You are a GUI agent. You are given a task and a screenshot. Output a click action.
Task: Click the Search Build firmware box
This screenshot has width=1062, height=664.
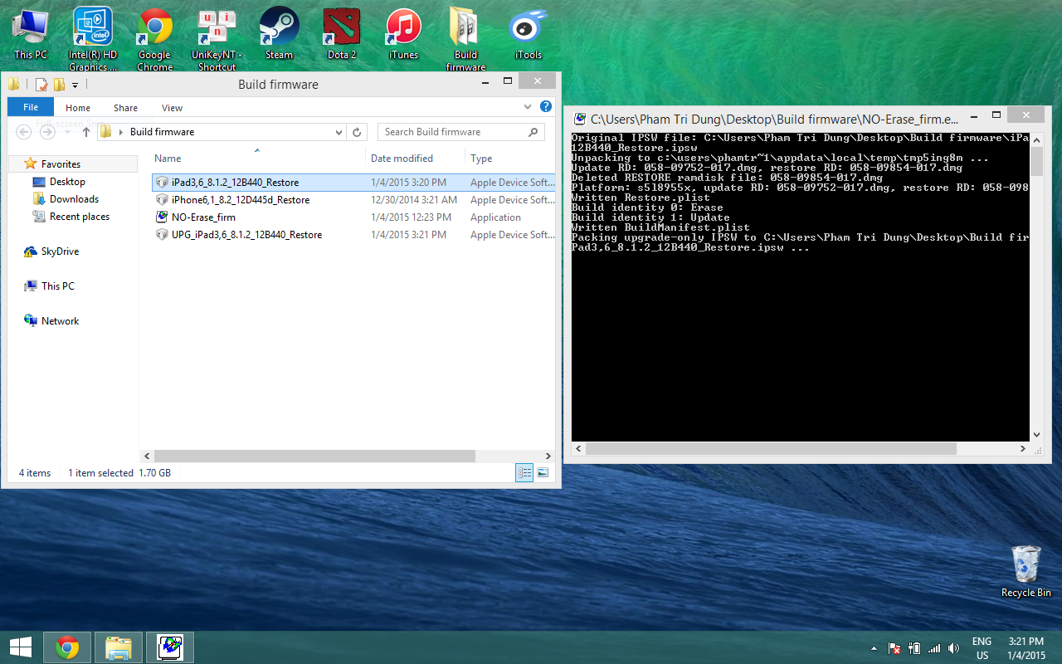click(x=452, y=132)
